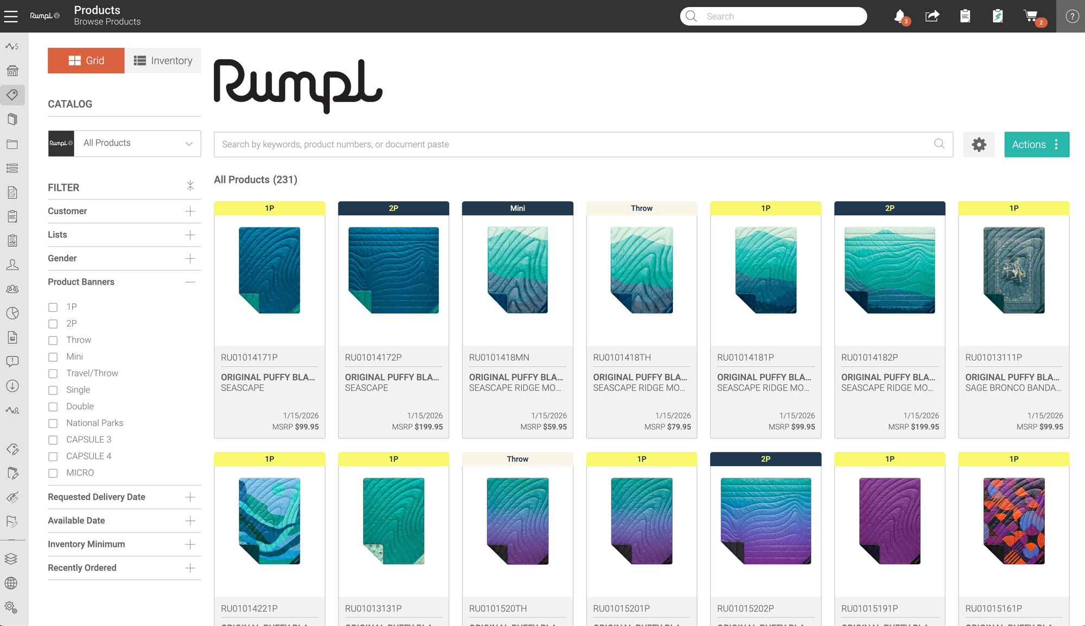Image resolution: width=1085 pixels, height=626 pixels.
Task: Click the clipboard icon in top bar
Action: point(965,16)
